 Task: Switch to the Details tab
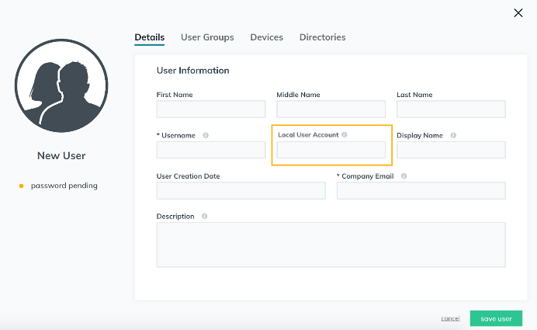(x=150, y=37)
